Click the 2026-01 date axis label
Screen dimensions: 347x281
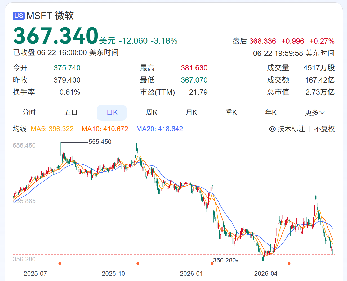(191, 274)
